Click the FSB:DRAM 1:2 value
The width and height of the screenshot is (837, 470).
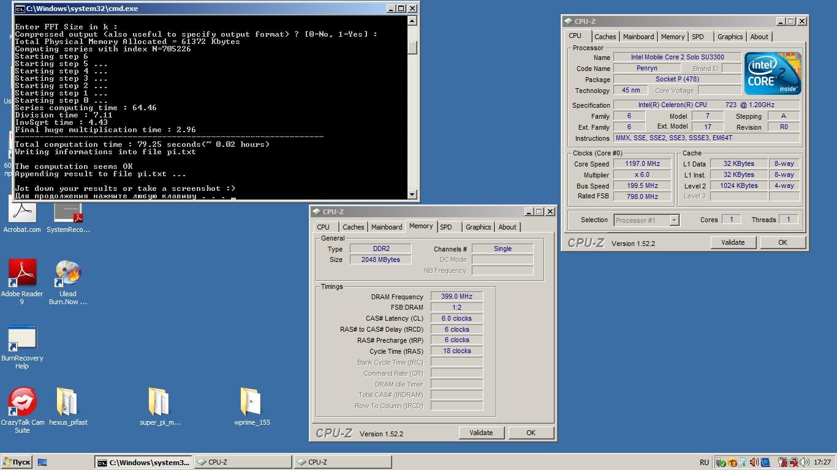[456, 307]
